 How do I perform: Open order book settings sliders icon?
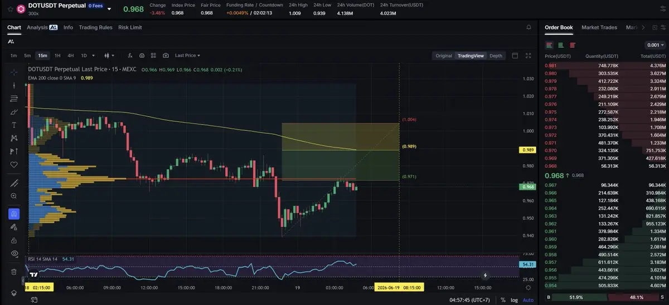663,27
